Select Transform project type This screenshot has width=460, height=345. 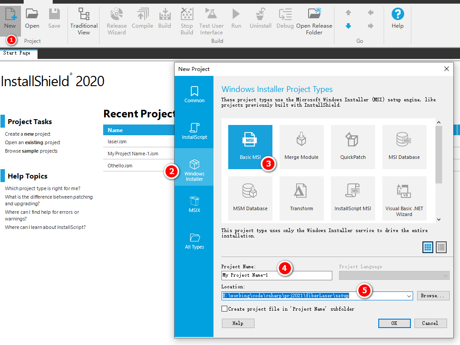[301, 198]
